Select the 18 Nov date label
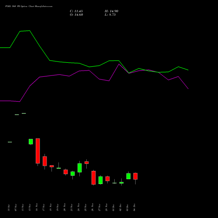 [x=51, y=207]
